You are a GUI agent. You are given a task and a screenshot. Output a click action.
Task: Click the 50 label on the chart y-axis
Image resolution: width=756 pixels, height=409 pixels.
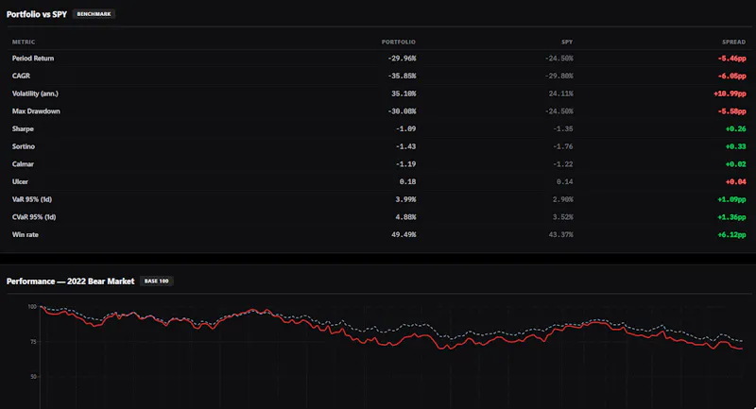33,377
